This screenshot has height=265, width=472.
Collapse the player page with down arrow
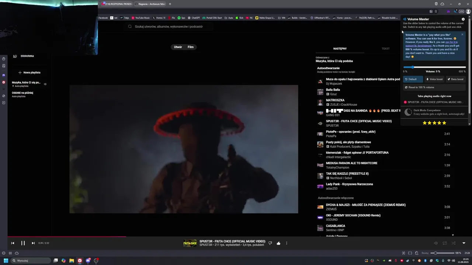tap(464, 243)
